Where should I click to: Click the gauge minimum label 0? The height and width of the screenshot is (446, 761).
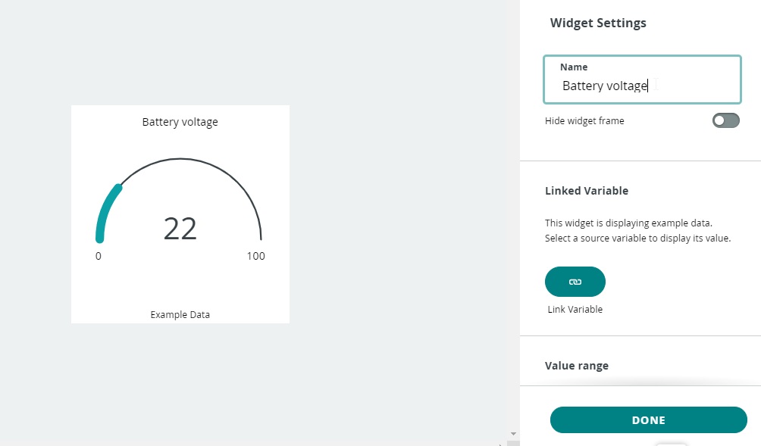coord(99,256)
